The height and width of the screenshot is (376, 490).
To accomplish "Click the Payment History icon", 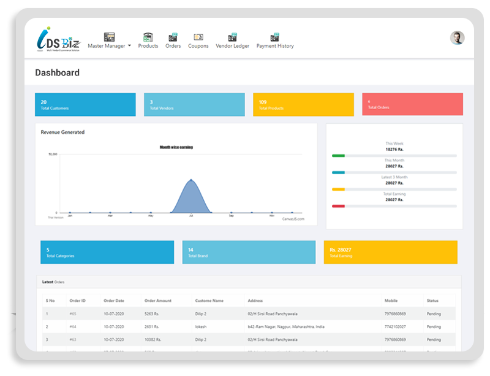I will pyautogui.click(x=274, y=38).
